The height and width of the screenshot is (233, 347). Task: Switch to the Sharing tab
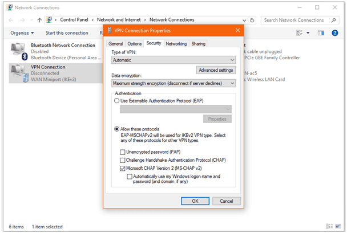tap(199, 44)
